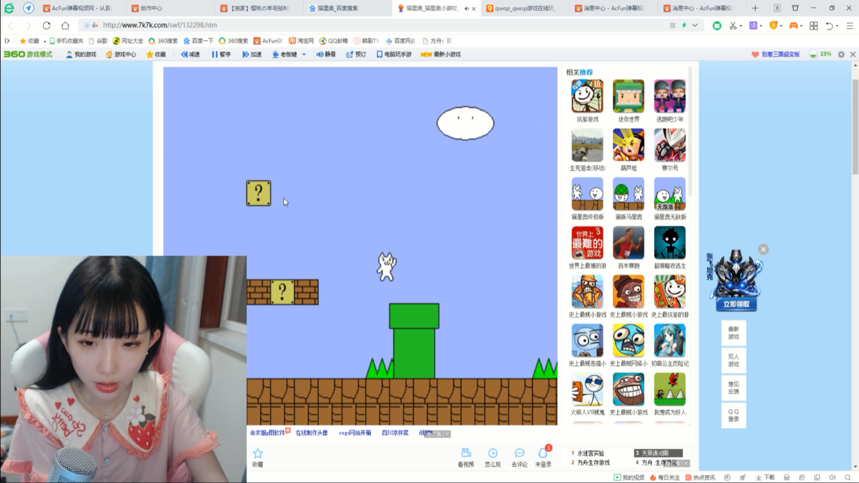859x483 pixels.
Task: Click the memory 23% indicator
Action: [820, 54]
